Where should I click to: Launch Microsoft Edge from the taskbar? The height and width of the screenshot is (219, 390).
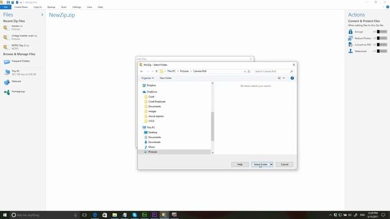tap(95, 215)
